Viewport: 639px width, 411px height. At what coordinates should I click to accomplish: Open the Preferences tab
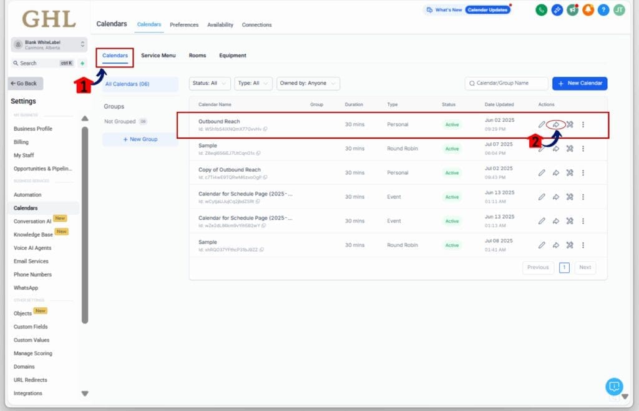click(184, 25)
